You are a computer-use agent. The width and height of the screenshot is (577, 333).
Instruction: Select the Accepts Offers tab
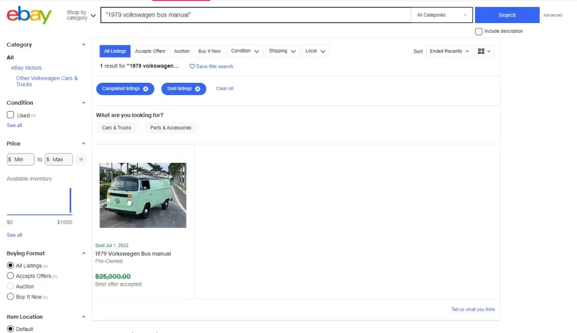[150, 51]
